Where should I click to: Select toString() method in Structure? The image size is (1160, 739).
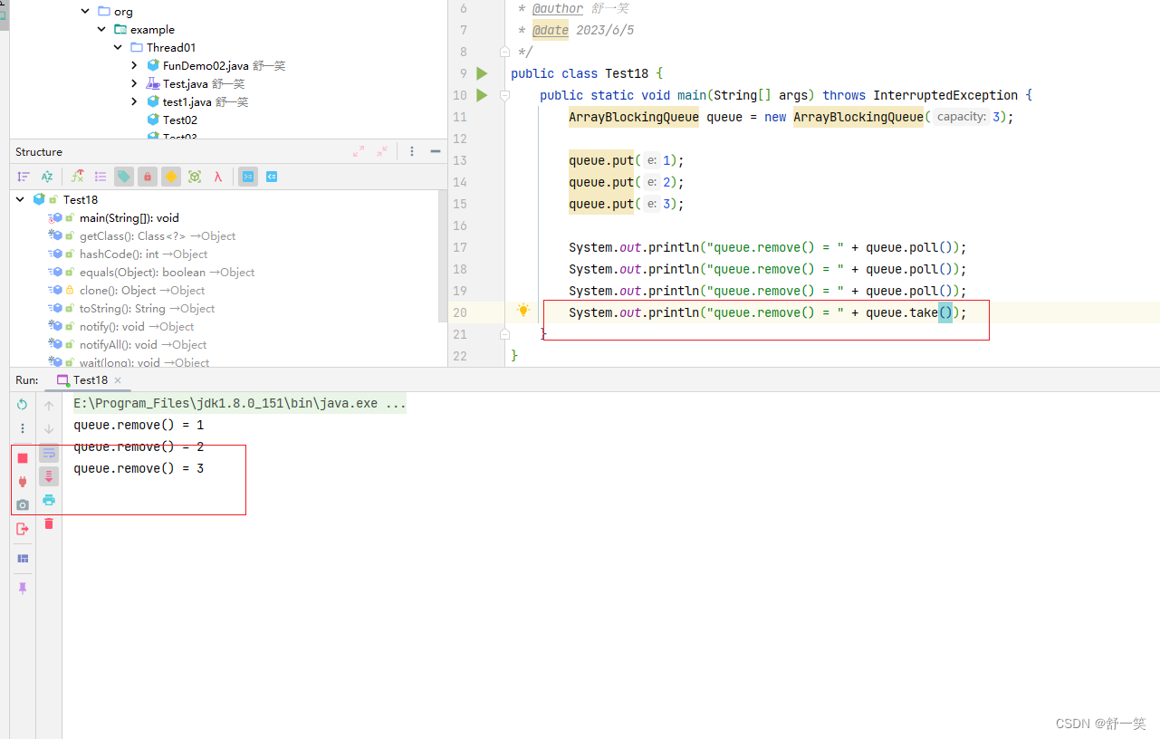[148, 308]
